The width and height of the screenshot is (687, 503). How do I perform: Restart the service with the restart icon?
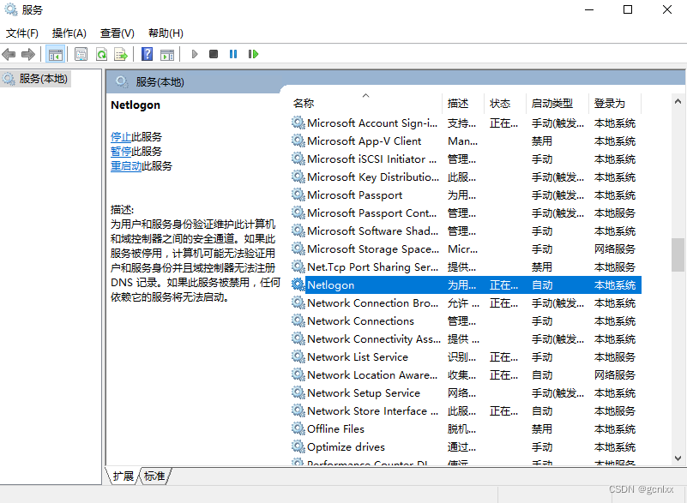click(254, 54)
